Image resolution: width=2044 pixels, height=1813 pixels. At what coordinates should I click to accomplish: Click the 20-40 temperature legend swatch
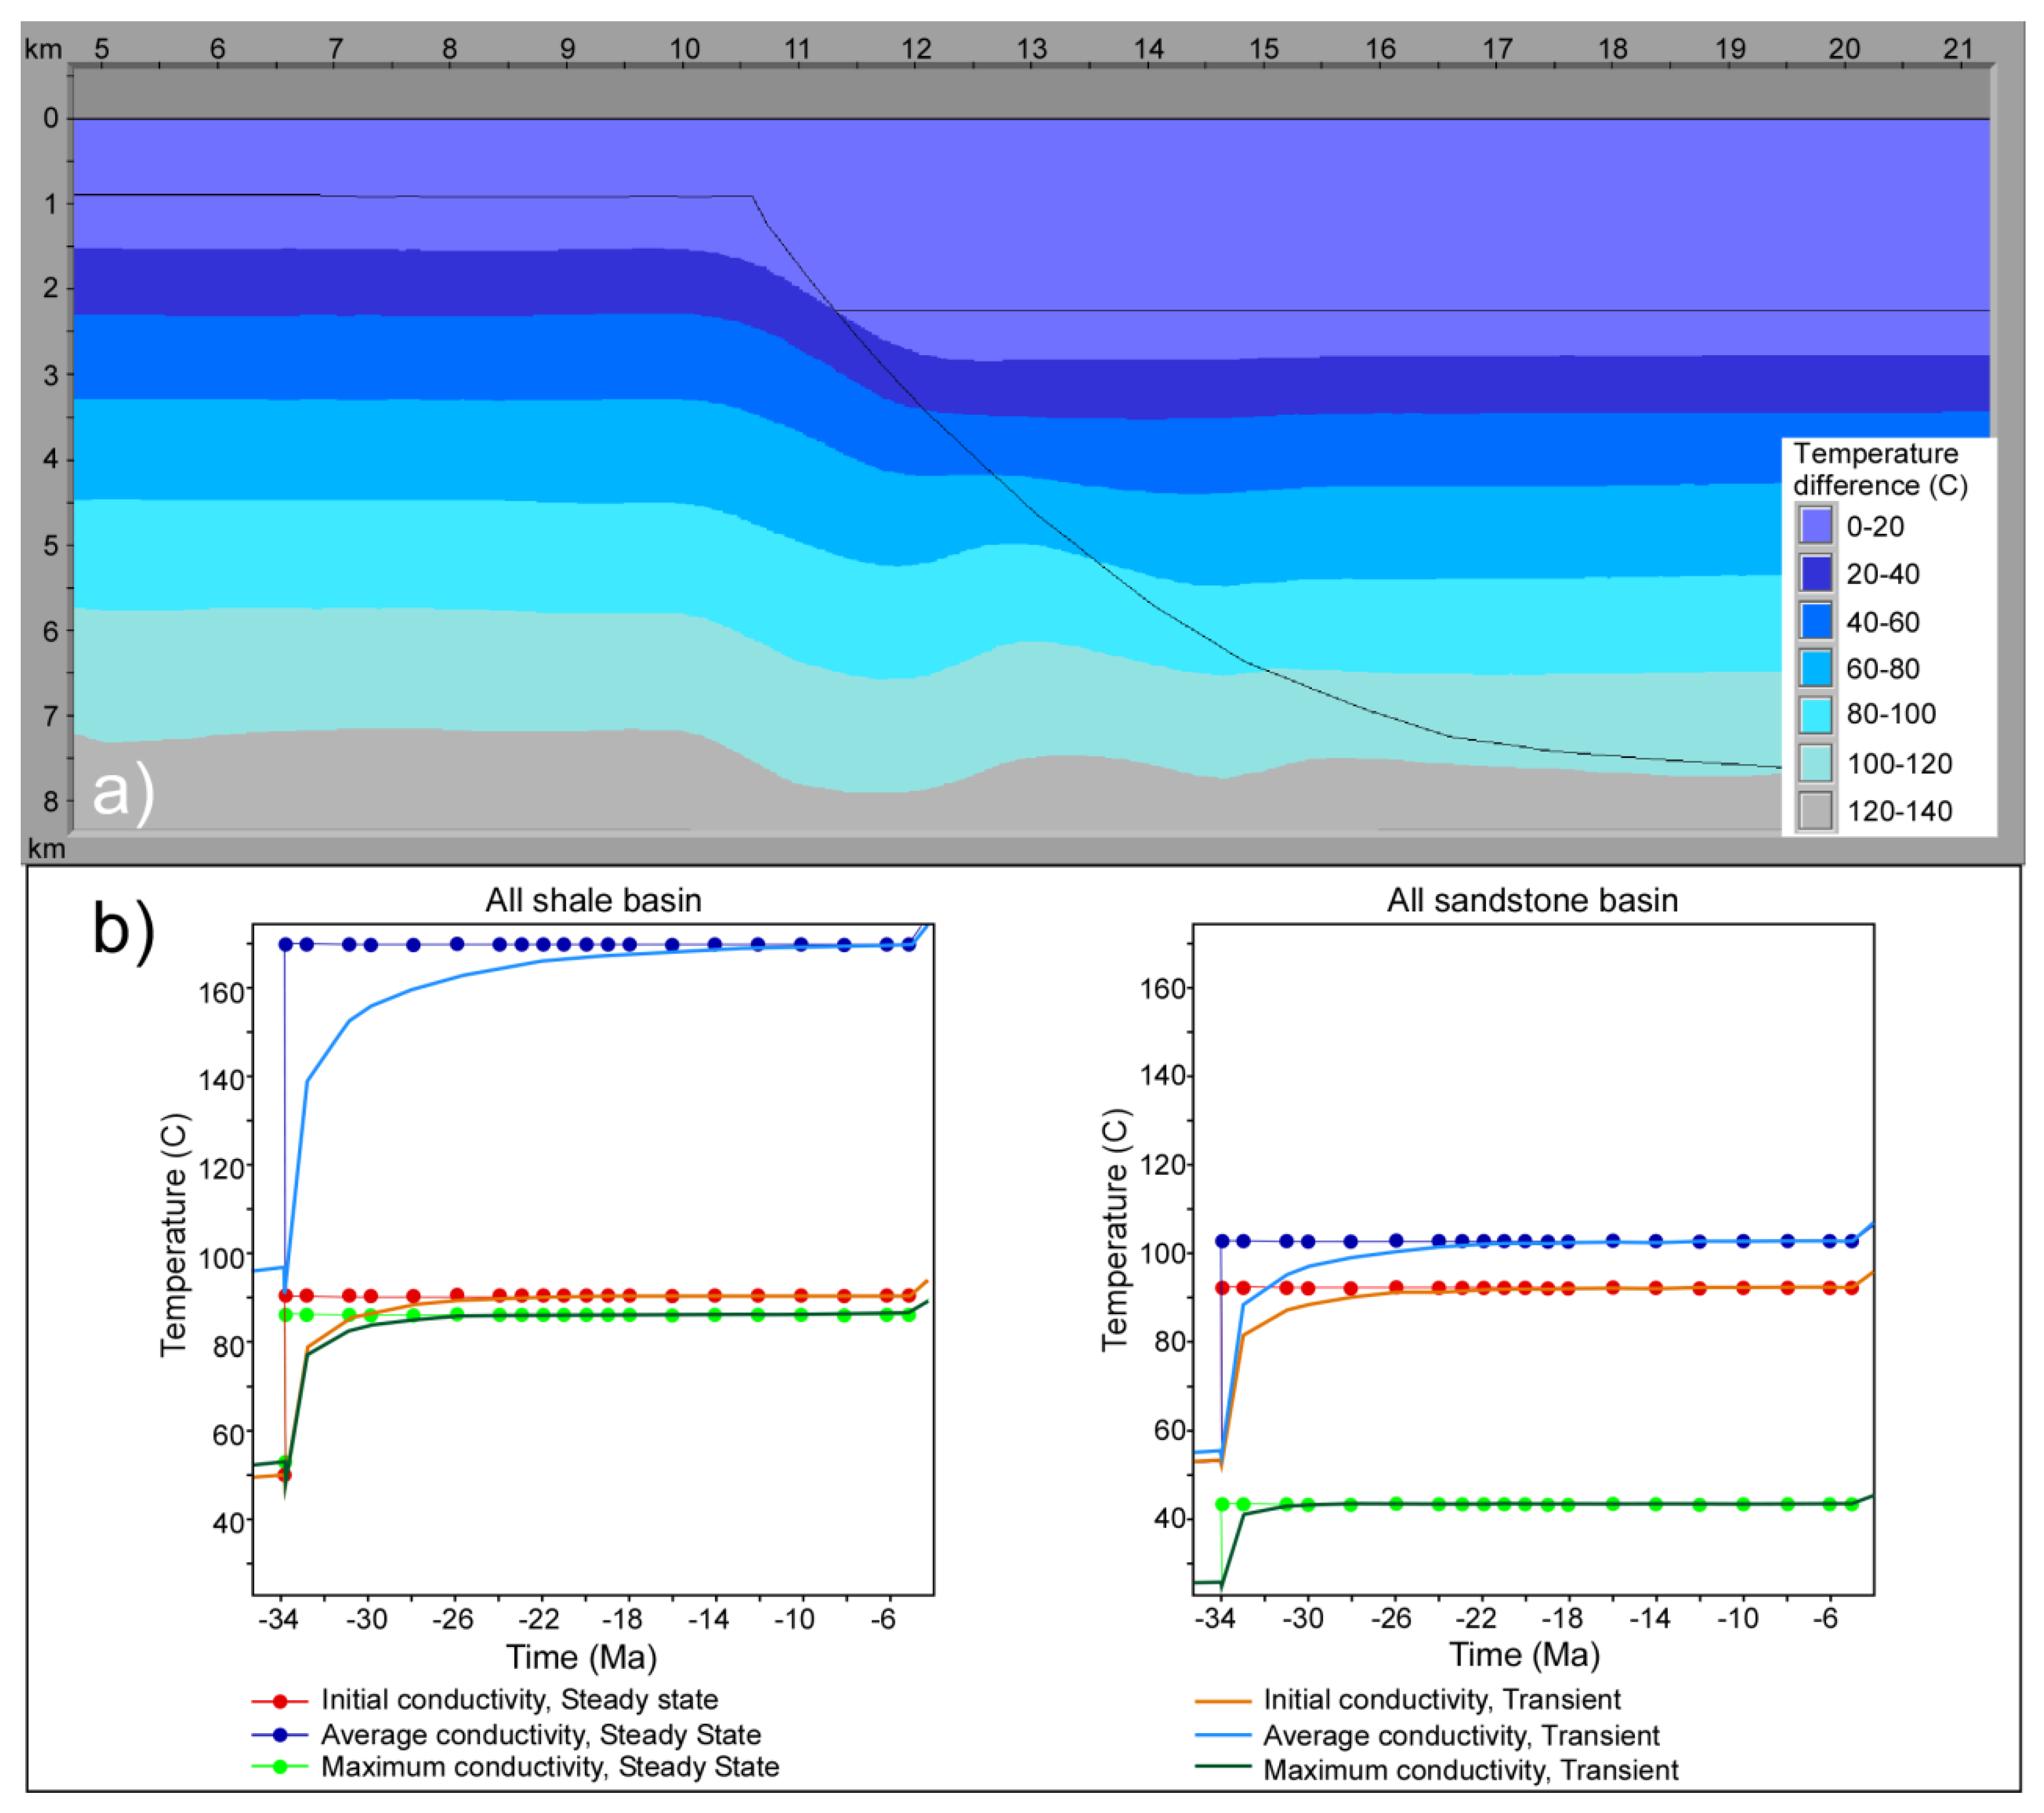pyautogui.click(x=1816, y=573)
